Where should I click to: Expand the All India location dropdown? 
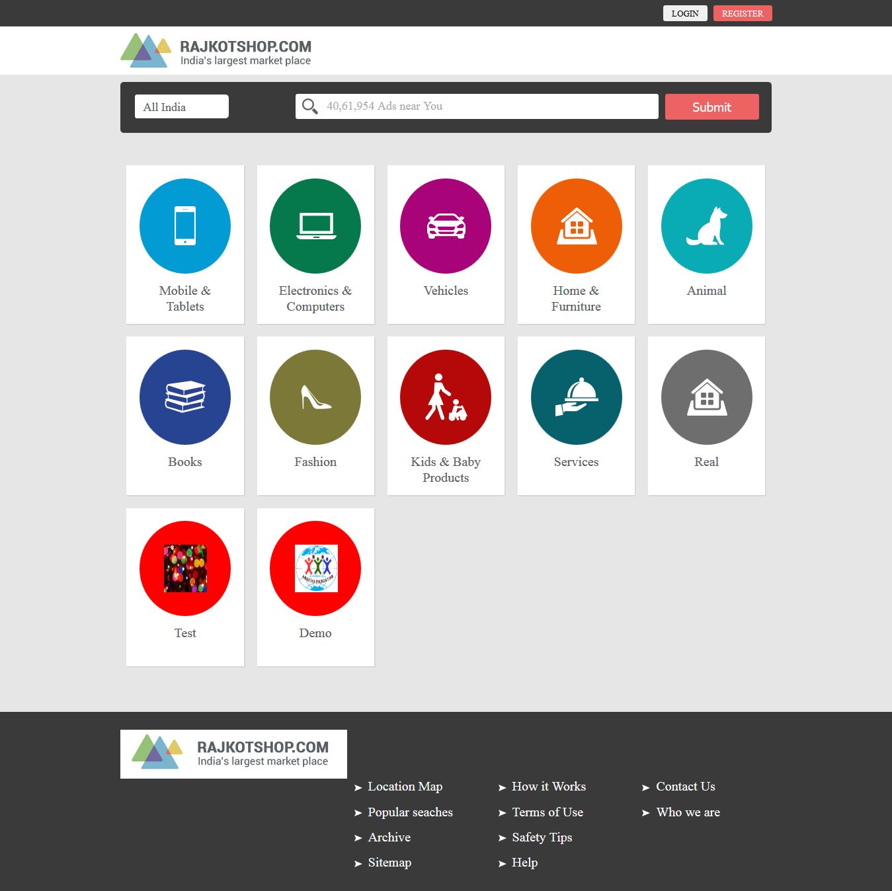(182, 107)
